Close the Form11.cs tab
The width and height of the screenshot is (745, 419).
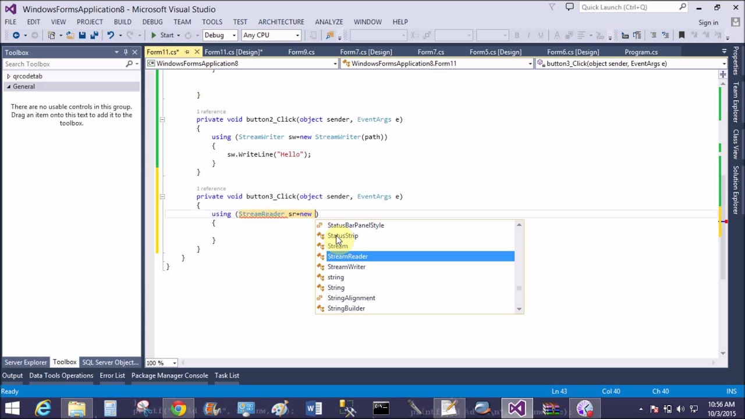197,52
